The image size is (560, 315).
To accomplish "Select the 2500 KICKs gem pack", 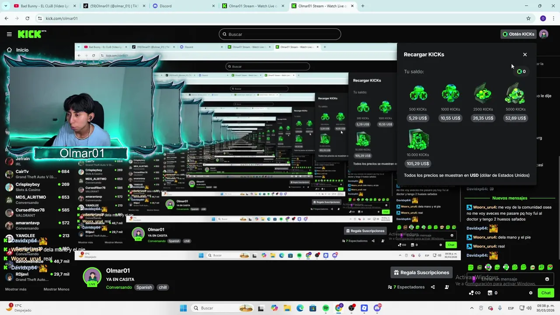I will click(x=483, y=93).
